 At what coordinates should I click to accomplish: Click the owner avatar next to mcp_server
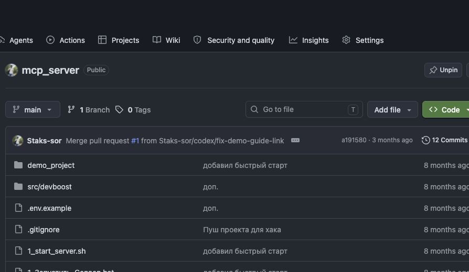tap(12, 70)
